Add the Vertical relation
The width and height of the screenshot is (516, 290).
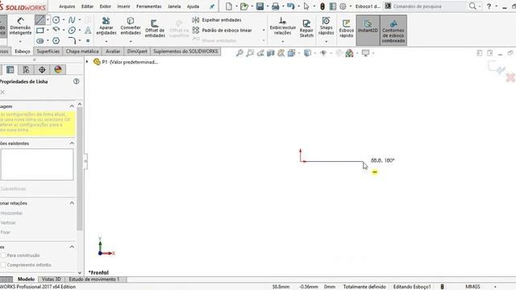(x=8, y=222)
